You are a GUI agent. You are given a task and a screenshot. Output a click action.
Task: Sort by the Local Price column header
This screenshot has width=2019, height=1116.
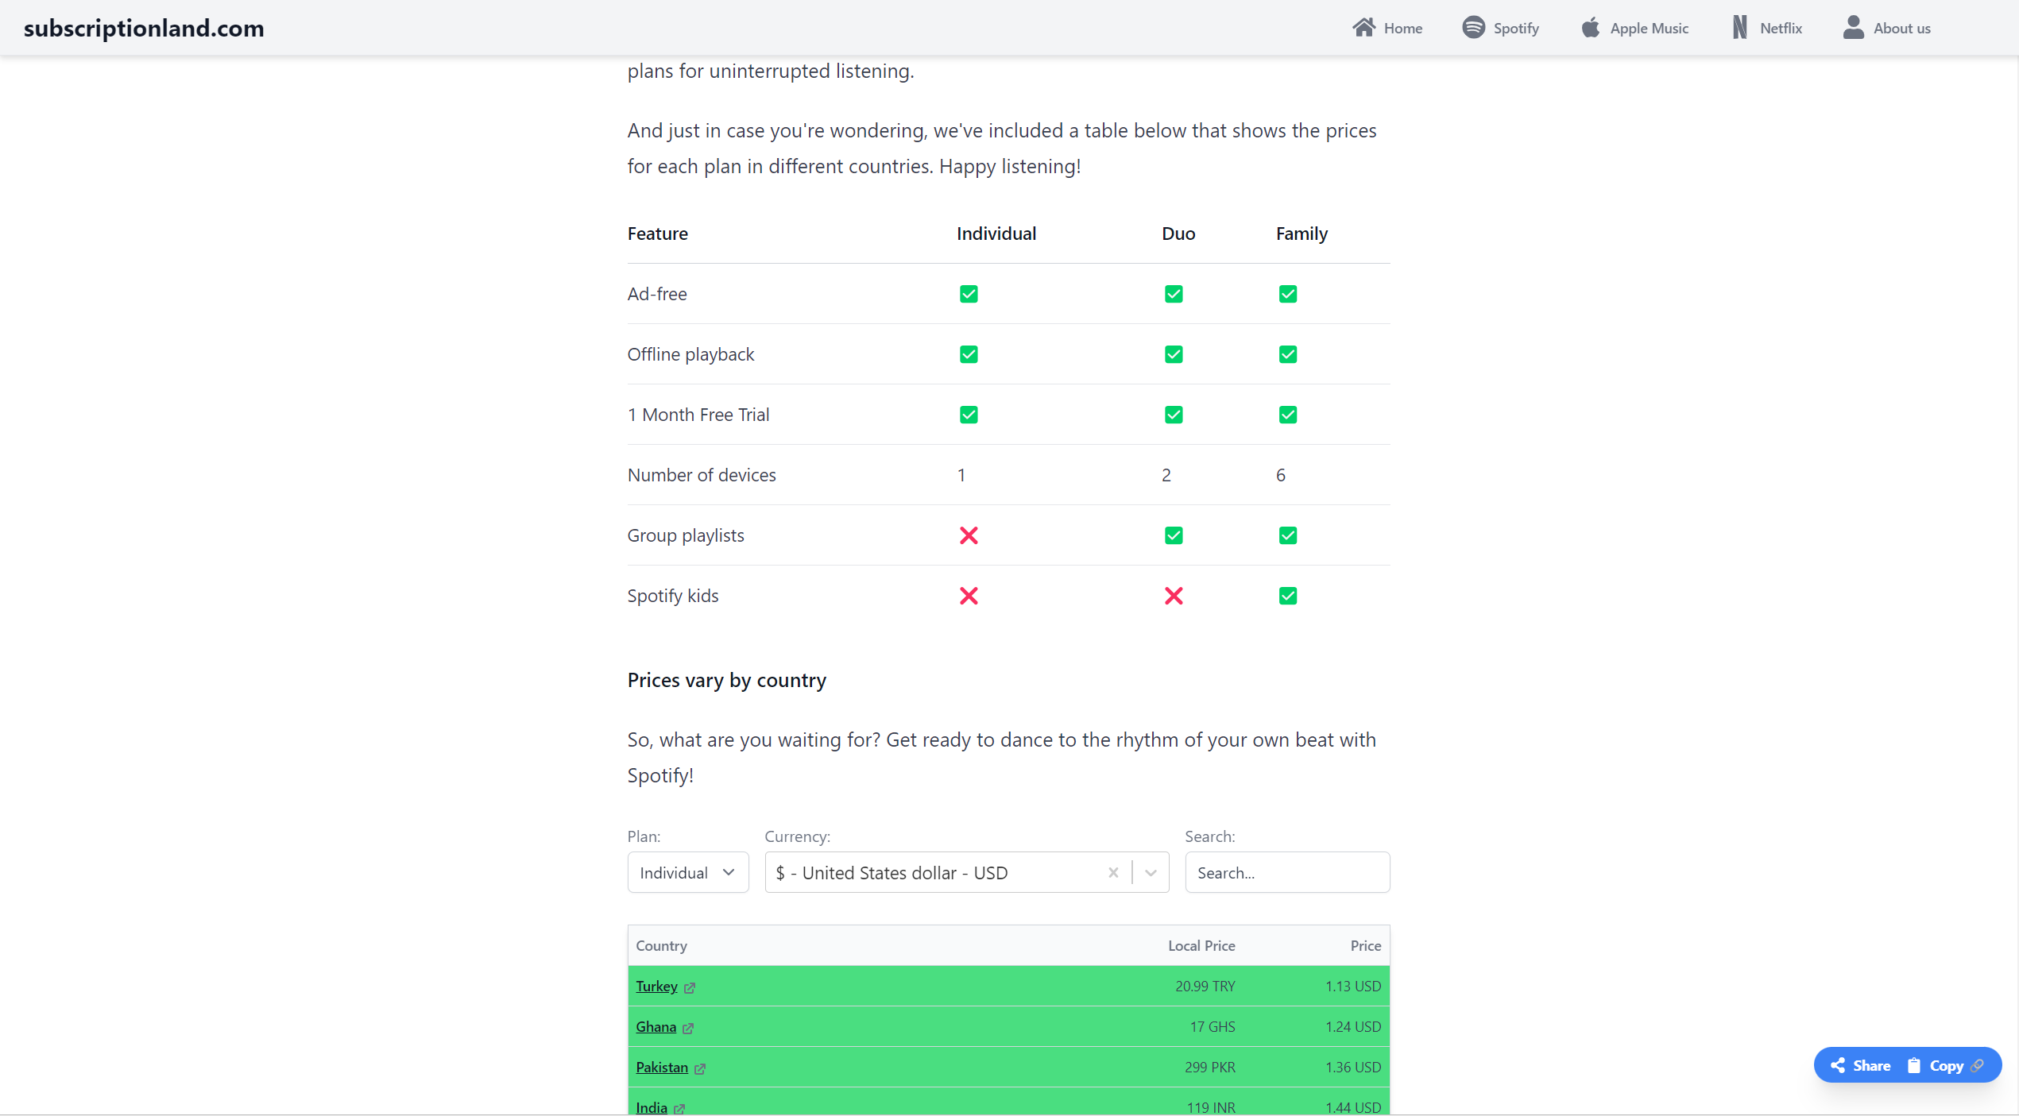point(1201,946)
